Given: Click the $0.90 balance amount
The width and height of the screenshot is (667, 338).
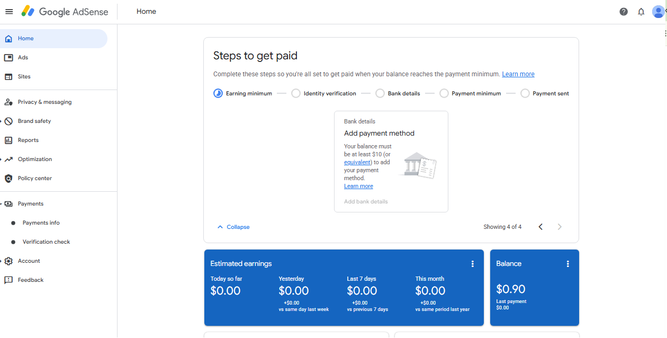Looking at the screenshot, I should click(511, 289).
